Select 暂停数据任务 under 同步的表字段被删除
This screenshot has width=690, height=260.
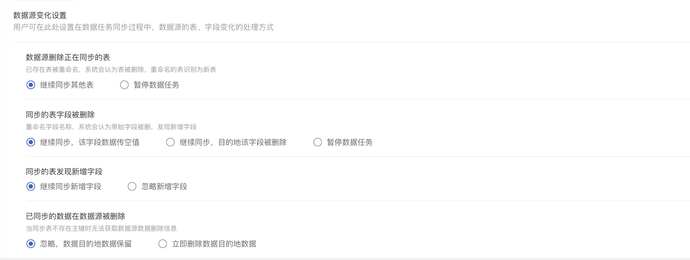pos(318,142)
